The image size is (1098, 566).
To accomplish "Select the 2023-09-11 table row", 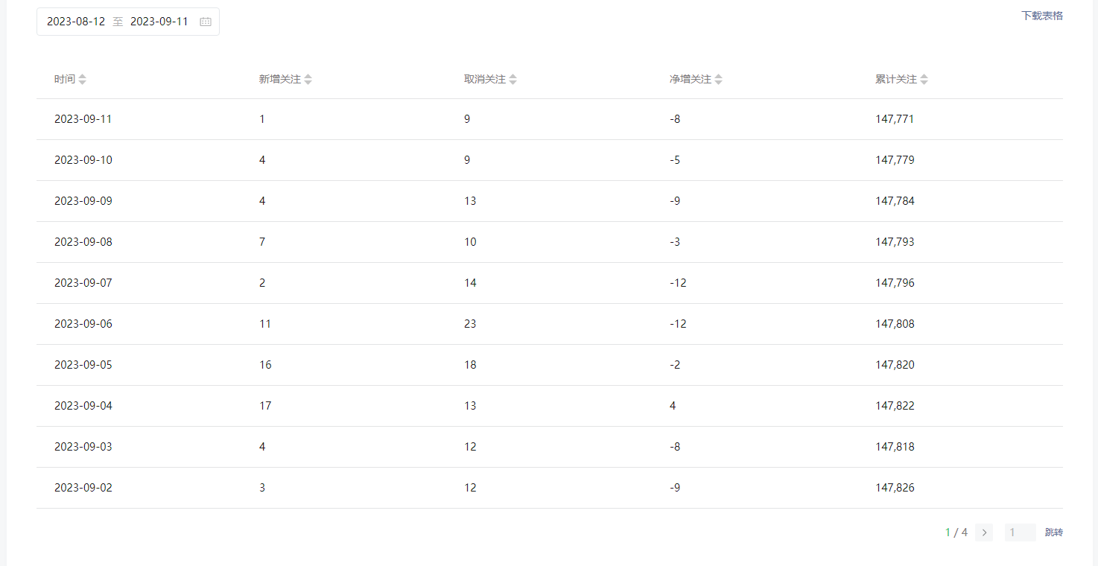I will (83, 119).
